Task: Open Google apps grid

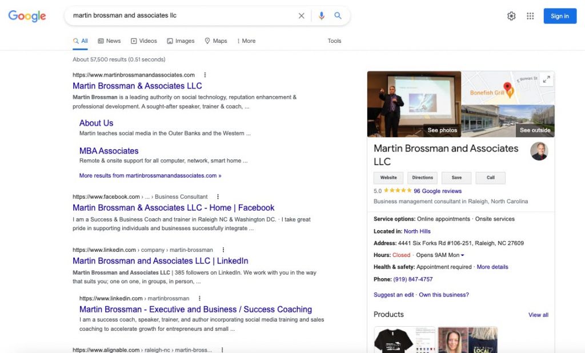Action: [530, 16]
